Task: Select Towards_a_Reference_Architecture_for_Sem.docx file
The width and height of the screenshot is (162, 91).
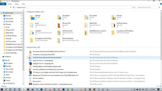Action: click(x=48, y=70)
